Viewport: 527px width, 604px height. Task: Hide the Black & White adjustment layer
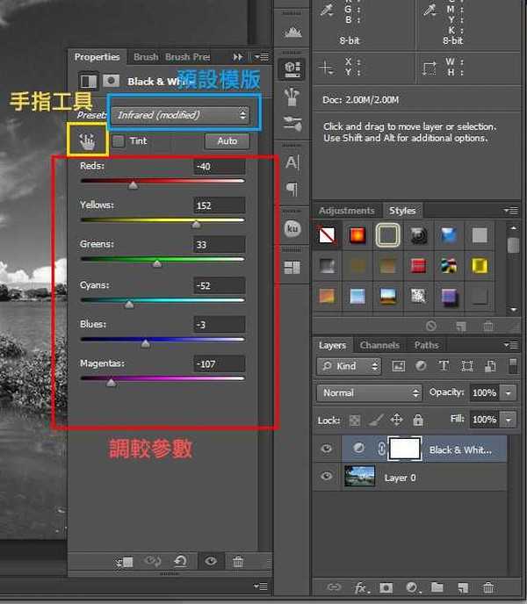click(327, 449)
